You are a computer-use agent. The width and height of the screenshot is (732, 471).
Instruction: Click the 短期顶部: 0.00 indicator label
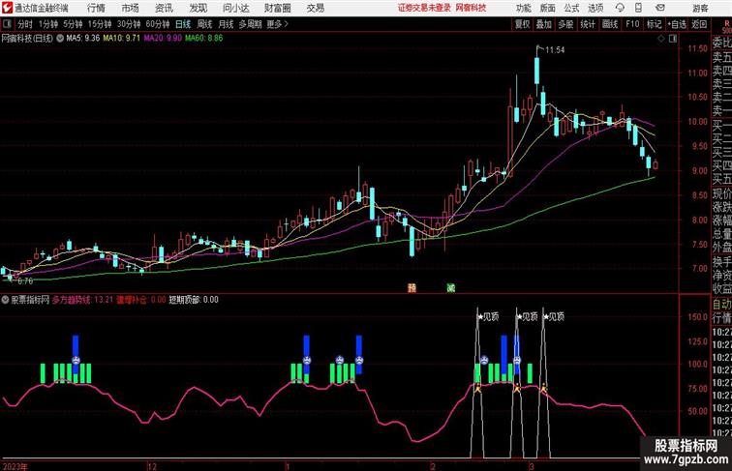pyautogui.click(x=194, y=300)
